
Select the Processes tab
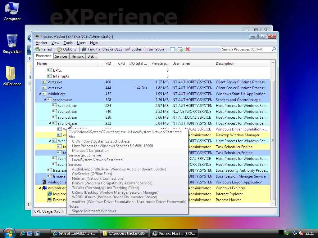tap(43, 56)
